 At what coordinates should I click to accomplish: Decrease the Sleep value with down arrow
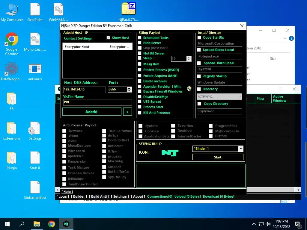189,60
